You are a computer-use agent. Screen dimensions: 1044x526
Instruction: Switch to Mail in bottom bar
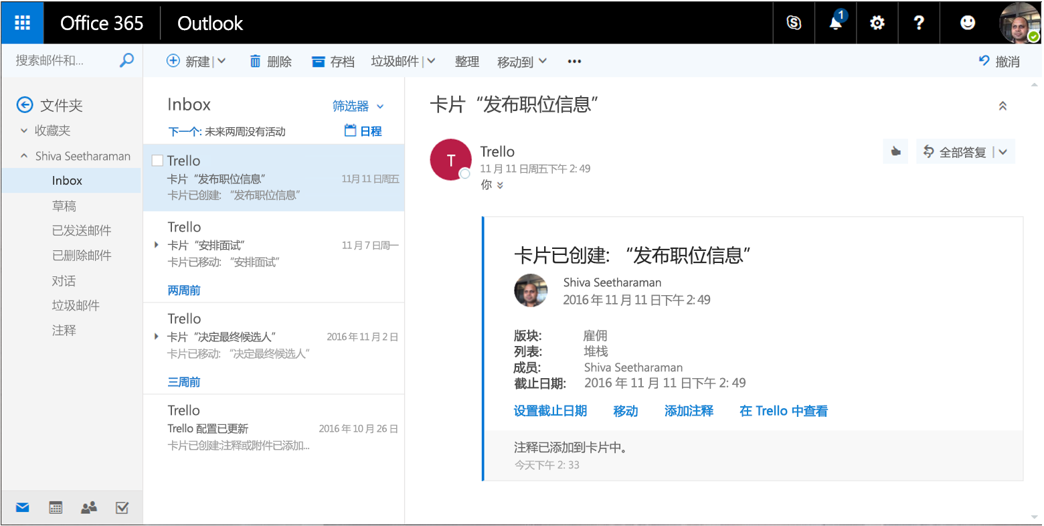pos(23,508)
